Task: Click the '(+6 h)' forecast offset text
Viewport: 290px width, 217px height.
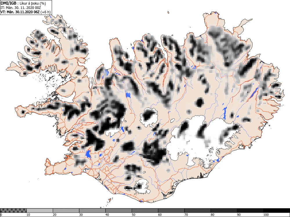Action: click(45, 12)
